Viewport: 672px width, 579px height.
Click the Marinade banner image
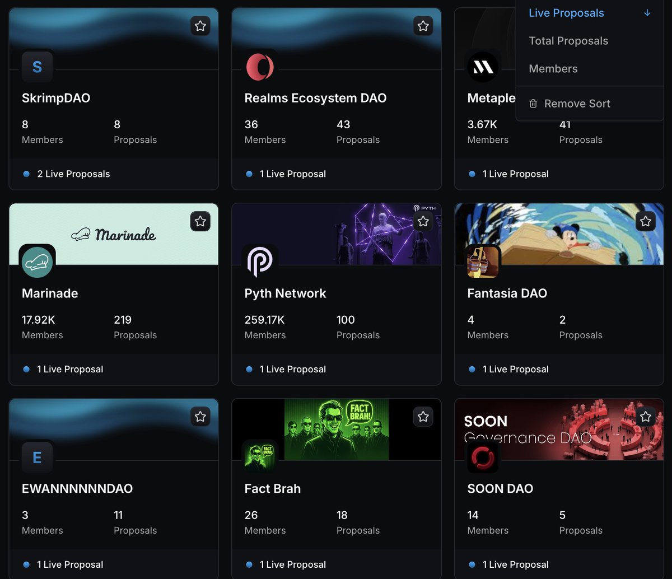pos(114,234)
